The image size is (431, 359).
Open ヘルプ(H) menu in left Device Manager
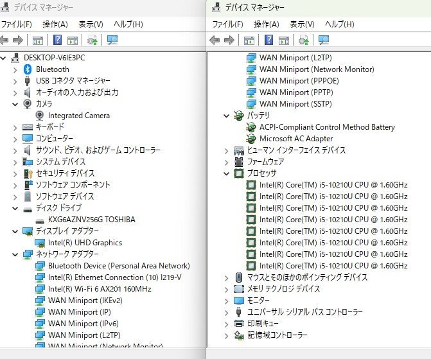128,24
